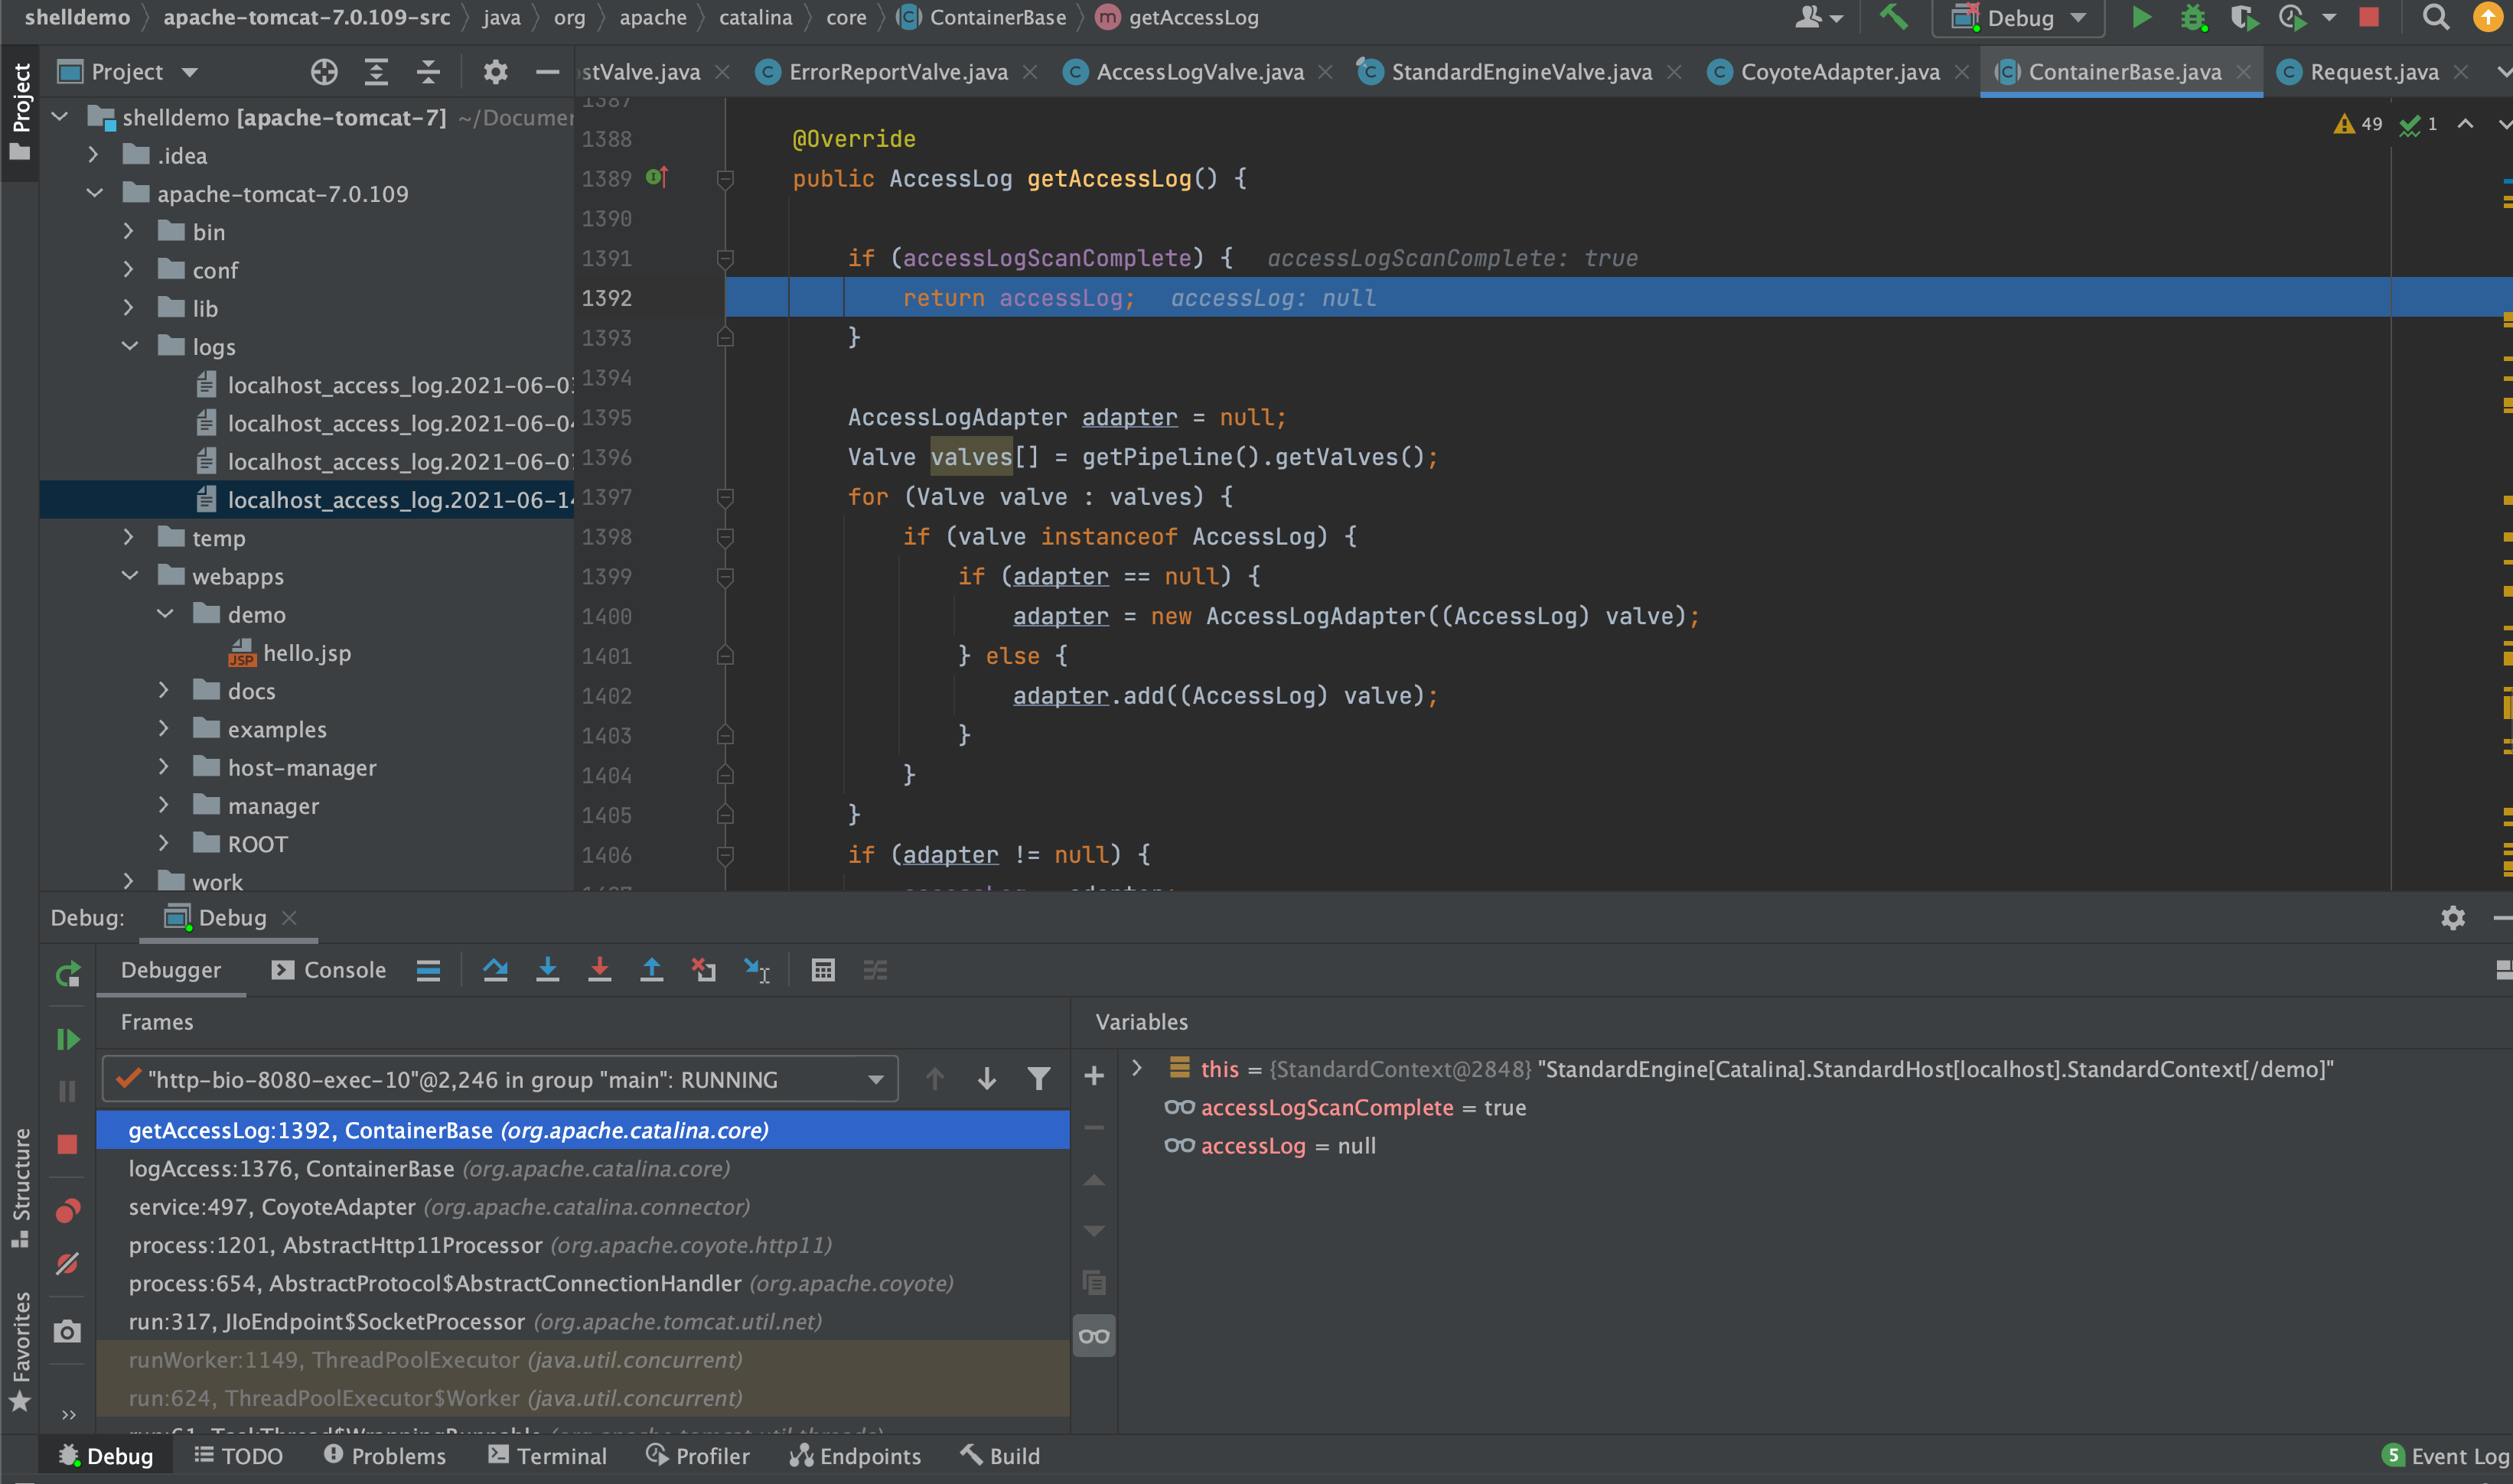
Task: Expand the 'this' variable node
Action: [1136, 1068]
